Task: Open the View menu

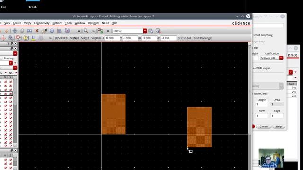Action: coord(8,23)
